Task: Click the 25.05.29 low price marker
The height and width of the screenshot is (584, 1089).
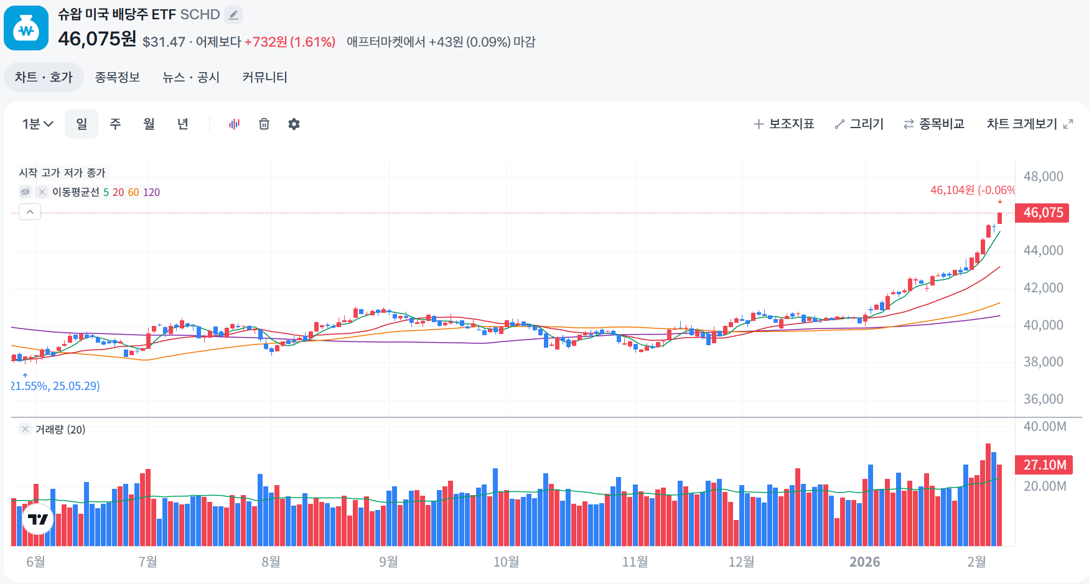Action: click(x=55, y=386)
